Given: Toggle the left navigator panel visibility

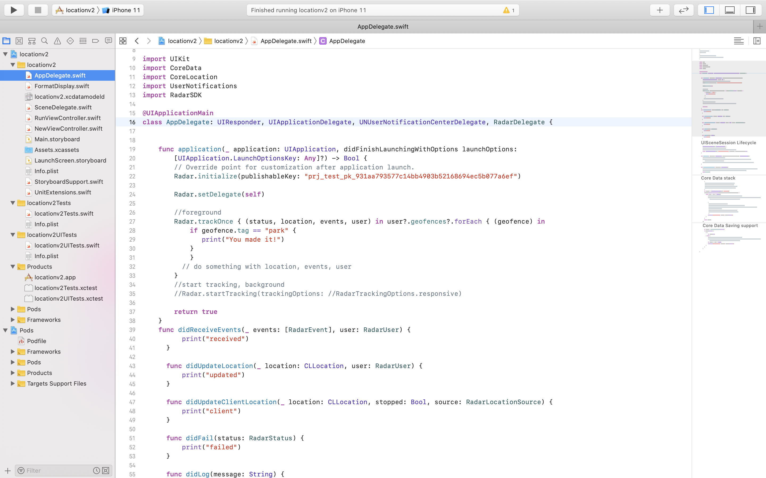Looking at the screenshot, I should pyautogui.click(x=709, y=10).
